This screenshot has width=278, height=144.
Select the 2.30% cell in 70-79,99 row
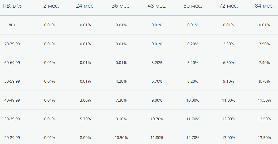(x=228, y=44)
